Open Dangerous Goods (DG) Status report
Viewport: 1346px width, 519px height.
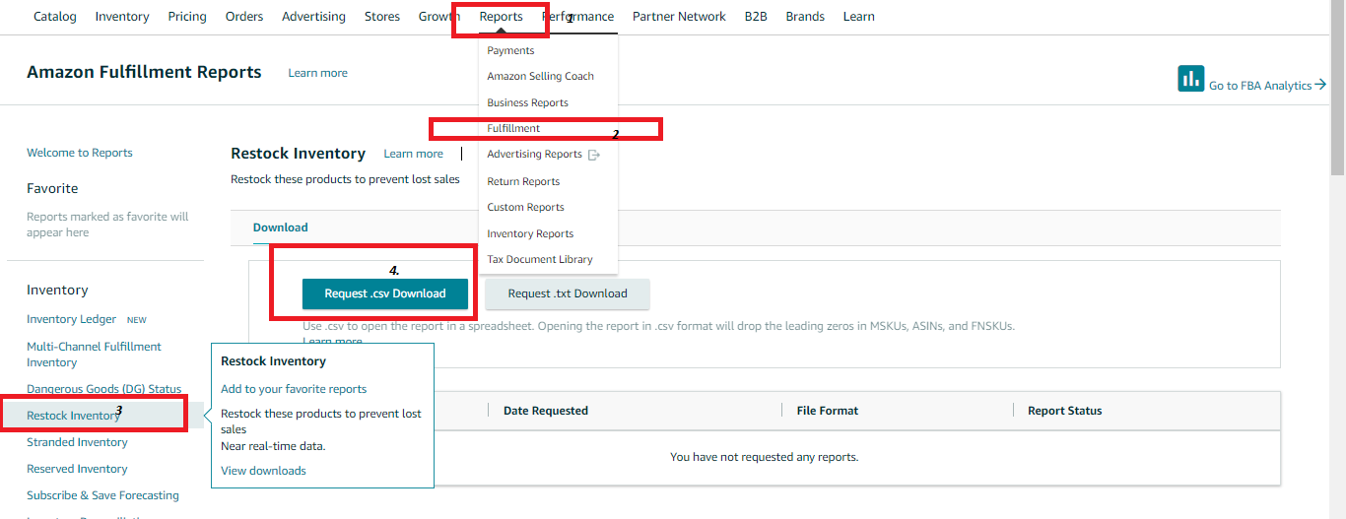[x=103, y=389]
